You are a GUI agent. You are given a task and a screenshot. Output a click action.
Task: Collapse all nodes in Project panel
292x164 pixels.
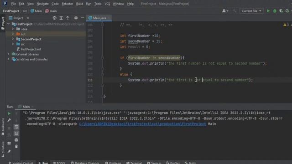[x=68, y=18]
